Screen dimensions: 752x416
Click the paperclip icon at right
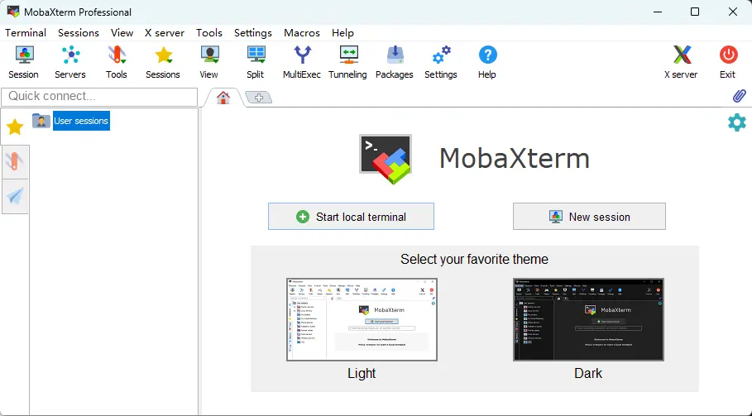pos(739,96)
